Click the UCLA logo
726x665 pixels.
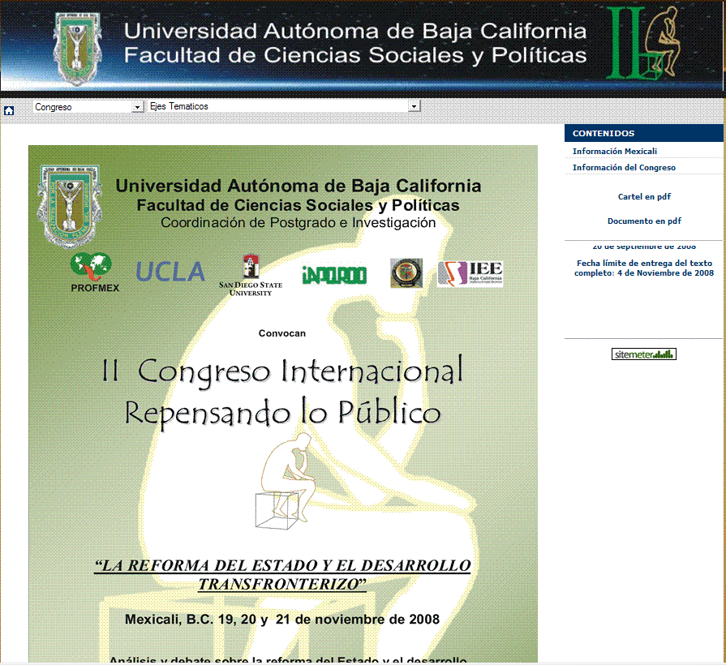click(x=170, y=272)
